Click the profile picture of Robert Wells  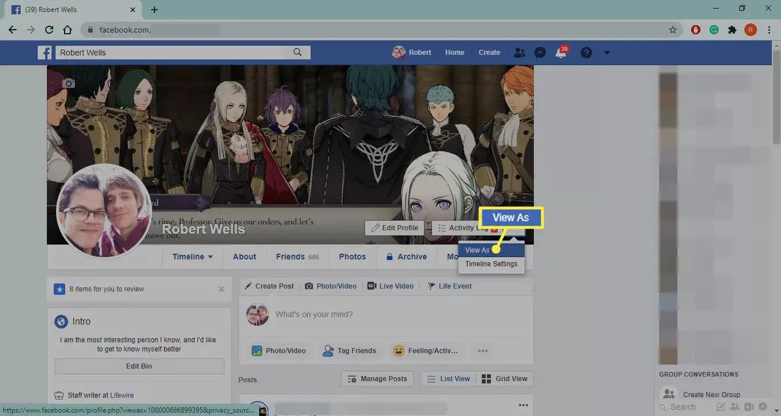click(x=105, y=211)
